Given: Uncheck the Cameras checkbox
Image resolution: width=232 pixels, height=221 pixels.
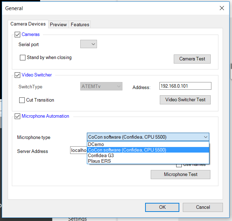Looking at the screenshot, I should (x=17, y=35).
